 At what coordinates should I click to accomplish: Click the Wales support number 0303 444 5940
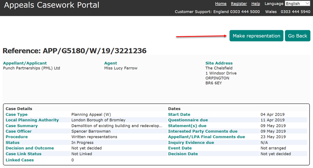295,12
